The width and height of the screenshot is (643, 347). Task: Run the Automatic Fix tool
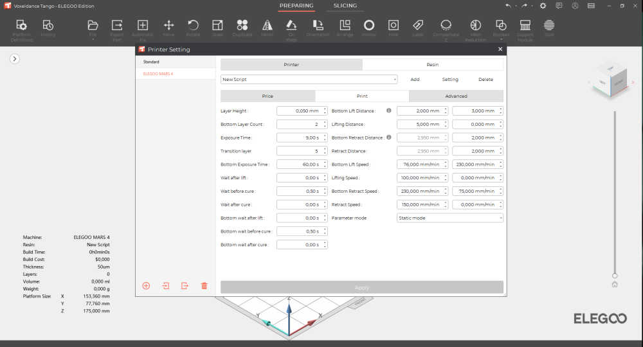143,30
